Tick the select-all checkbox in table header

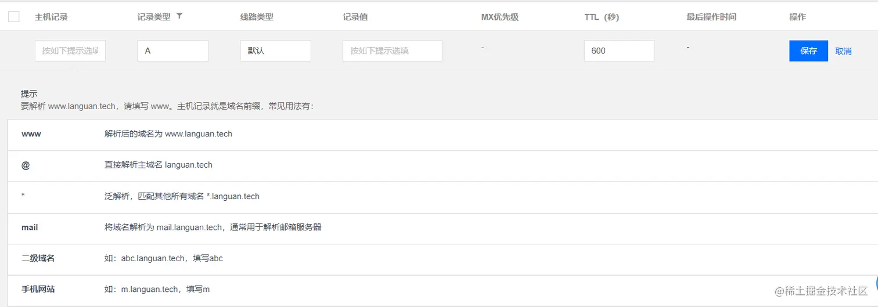click(x=14, y=17)
